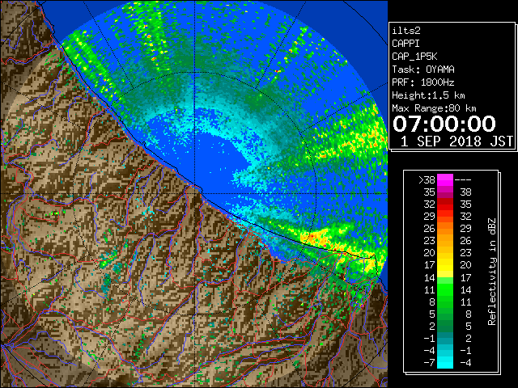Click the yellow 17–20 dBZ swatch

pos(445,265)
